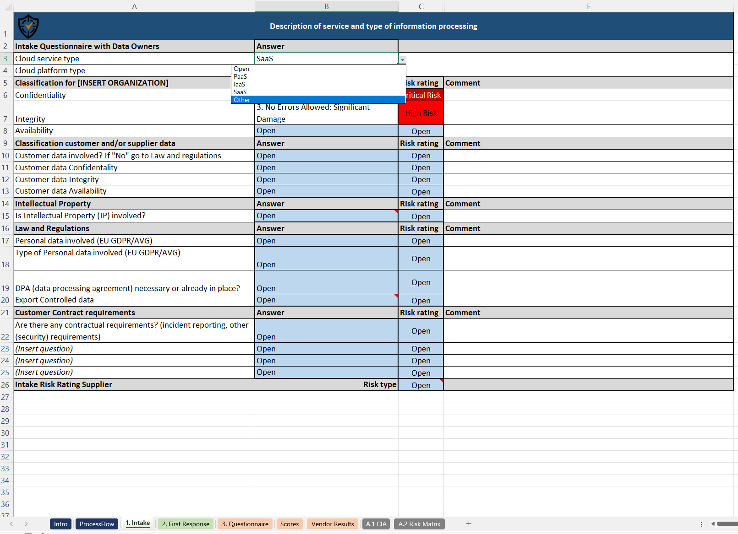Click the shield logo in the header

coord(28,26)
